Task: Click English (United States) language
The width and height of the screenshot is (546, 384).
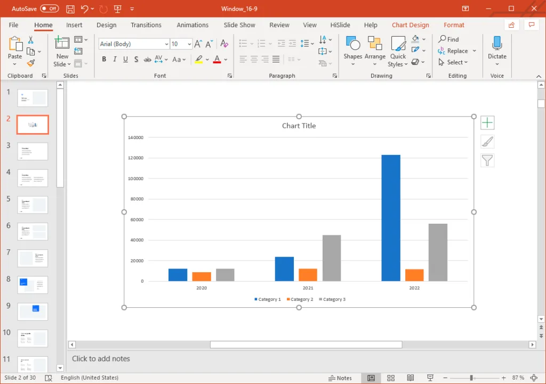Action: pos(90,378)
